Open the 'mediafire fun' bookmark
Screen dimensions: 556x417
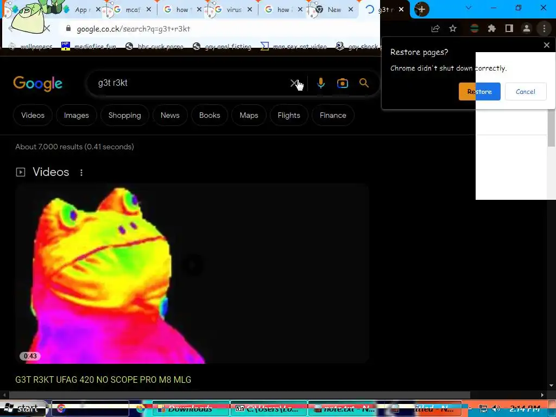point(89,47)
